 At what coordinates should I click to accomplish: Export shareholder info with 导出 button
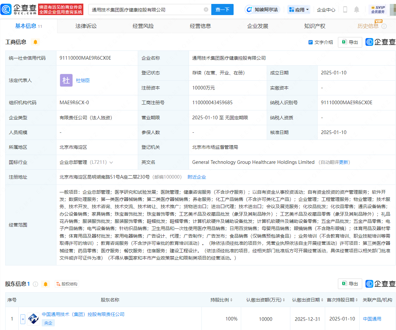tap(350, 284)
